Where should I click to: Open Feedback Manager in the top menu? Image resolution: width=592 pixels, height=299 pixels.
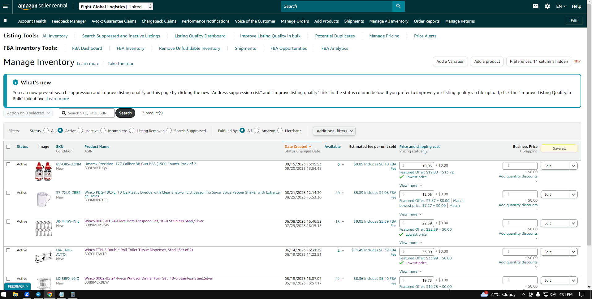point(69,21)
